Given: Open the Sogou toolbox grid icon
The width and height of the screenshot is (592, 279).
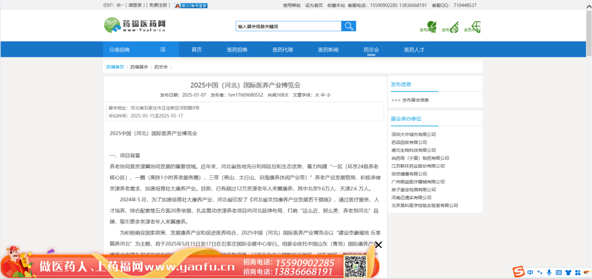Looking at the screenshot, I should 578,272.
